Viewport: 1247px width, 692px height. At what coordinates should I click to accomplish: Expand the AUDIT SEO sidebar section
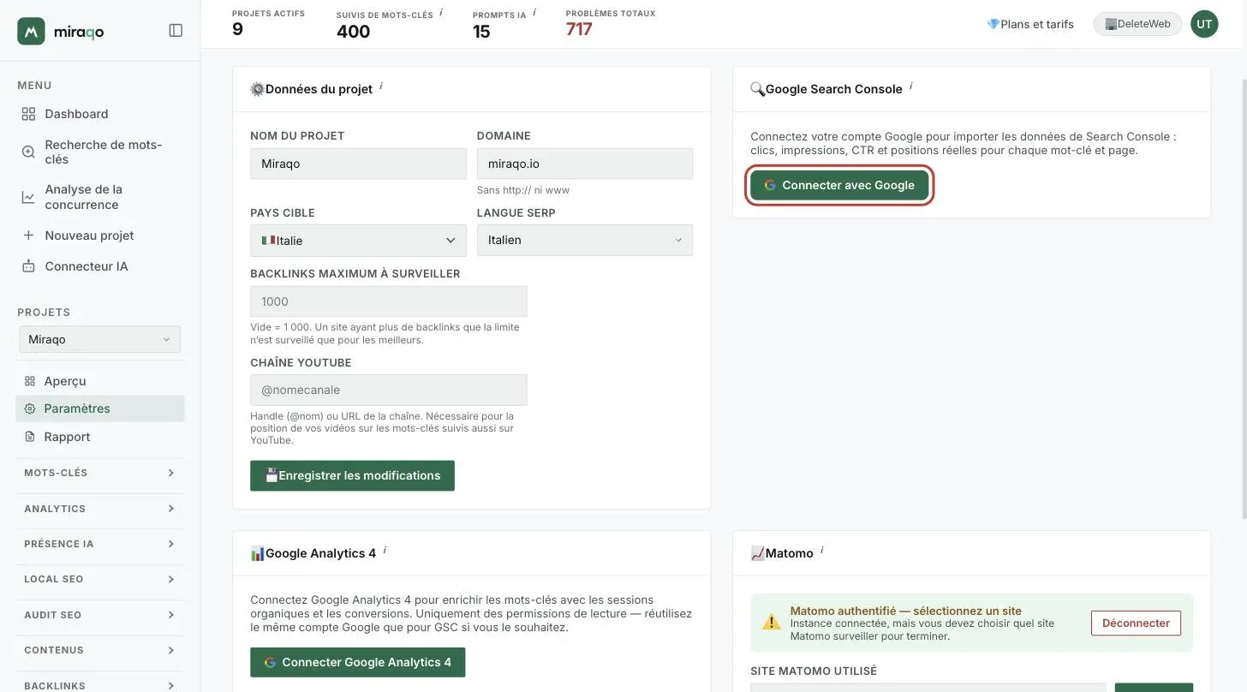tap(100, 615)
